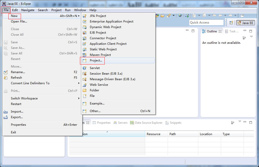The width and height of the screenshot is (259, 167).
Task: Click the Search flashlight toolbar icon
Action: 169,16
